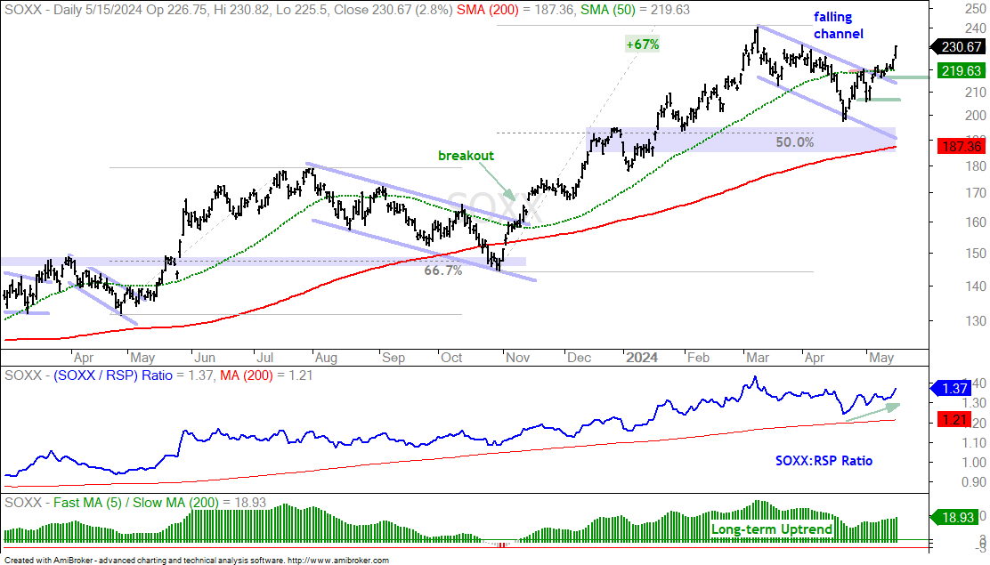This screenshot has width=990, height=565.
Task: Click the red 187.36 SMA label
Action: coord(961,147)
